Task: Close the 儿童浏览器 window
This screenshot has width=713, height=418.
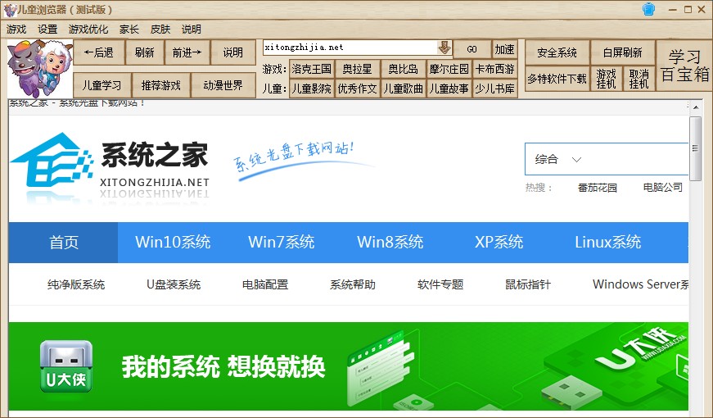Action: coord(702,10)
